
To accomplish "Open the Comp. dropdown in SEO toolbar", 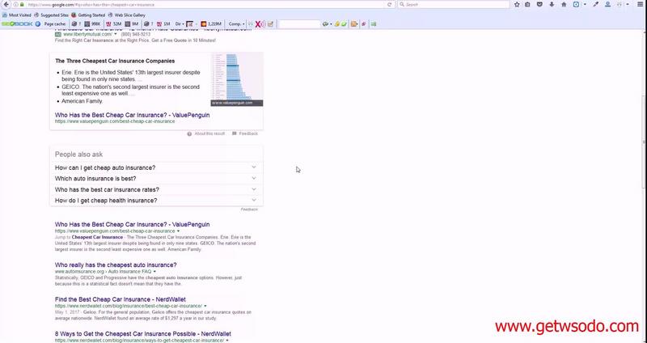I will click(236, 24).
